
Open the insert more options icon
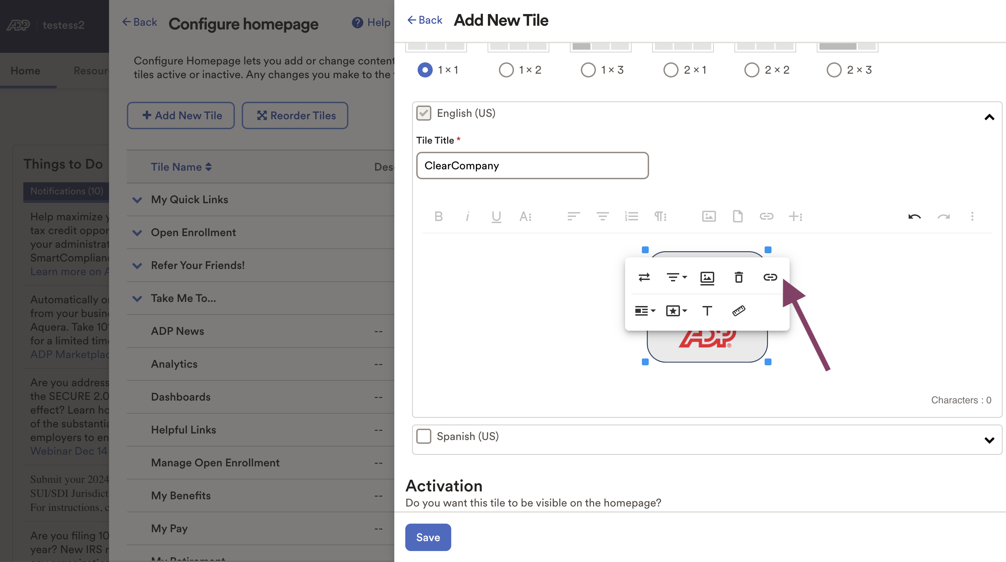click(x=795, y=216)
